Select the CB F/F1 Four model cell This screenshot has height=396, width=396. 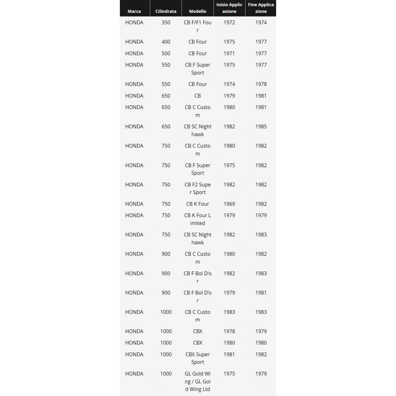click(198, 26)
